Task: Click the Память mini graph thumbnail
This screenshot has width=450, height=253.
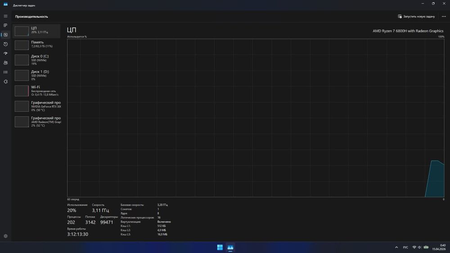Action: click(22, 45)
